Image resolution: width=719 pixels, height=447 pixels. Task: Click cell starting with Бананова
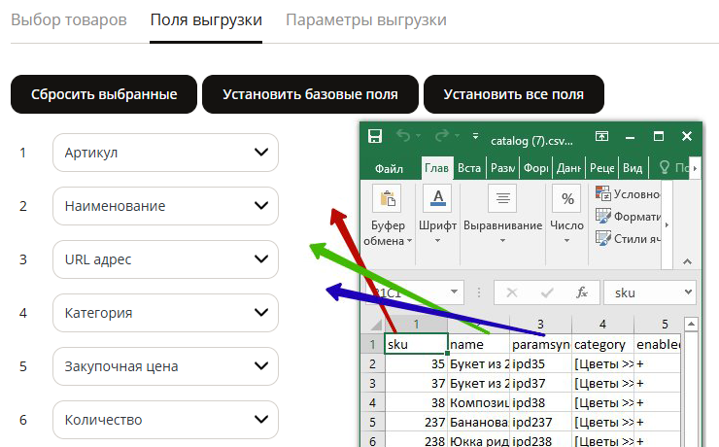click(x=479, y=423)
